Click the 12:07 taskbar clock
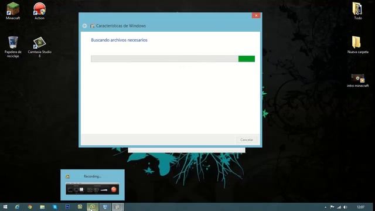The image size is (375, 211). click(x=360, y=207)
